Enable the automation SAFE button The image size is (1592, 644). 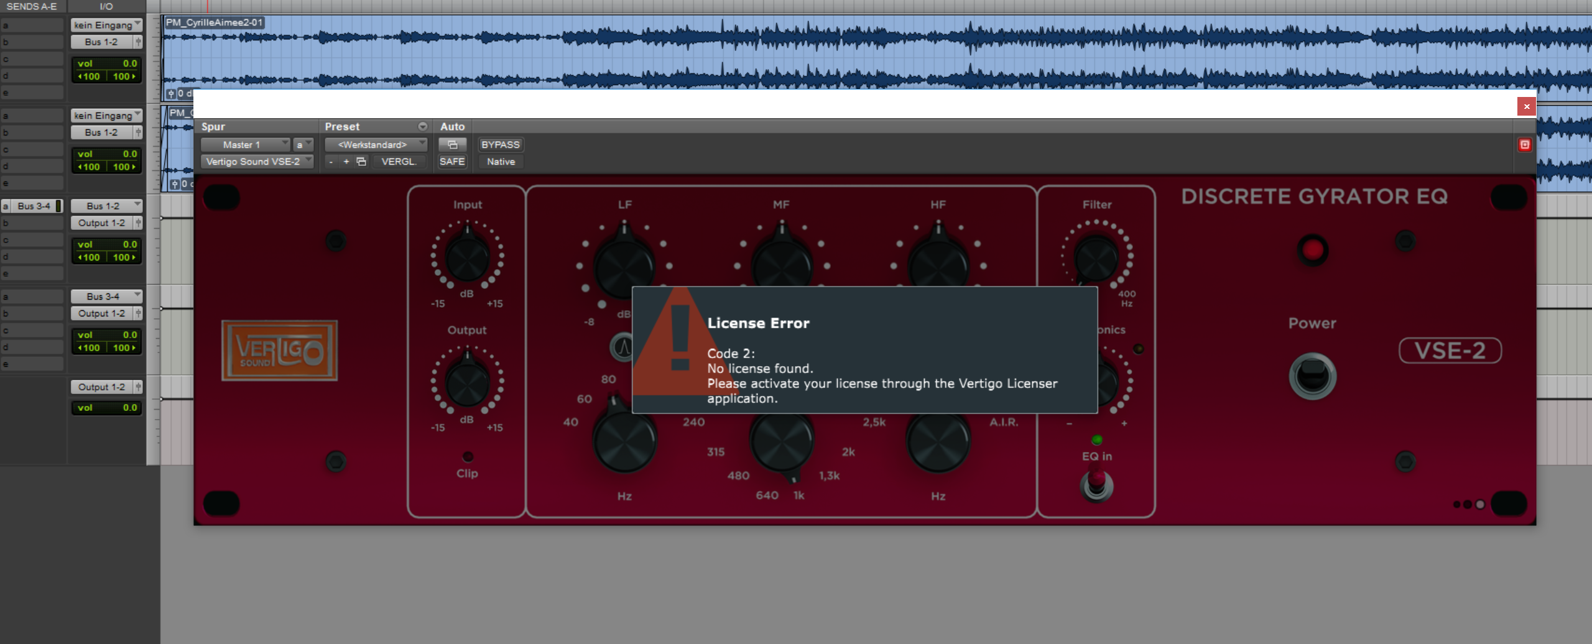[452, 162]
